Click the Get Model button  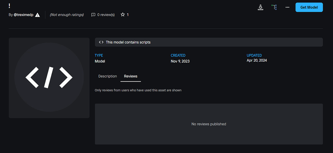point(309,7)
